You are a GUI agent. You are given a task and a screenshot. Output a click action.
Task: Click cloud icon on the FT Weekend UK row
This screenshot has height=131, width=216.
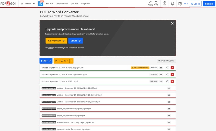169,122
